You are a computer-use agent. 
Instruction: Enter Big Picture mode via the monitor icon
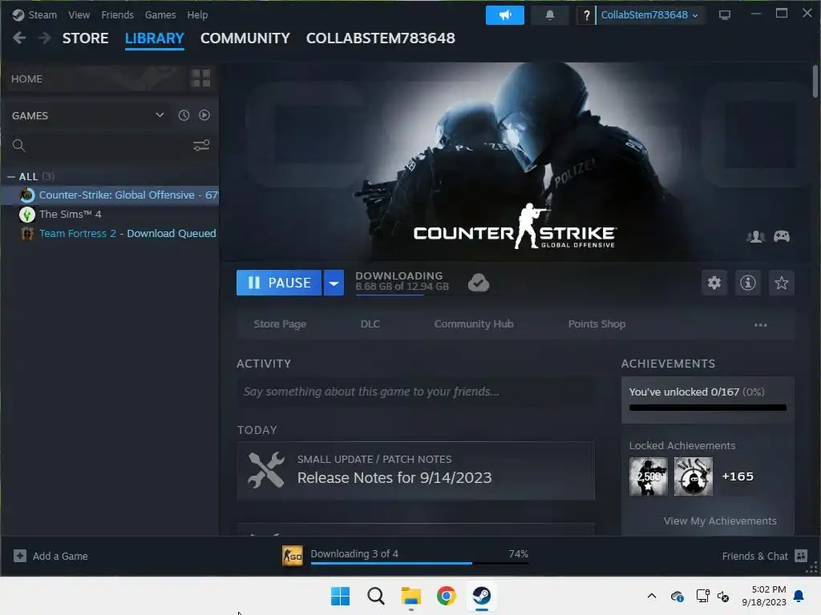(725, 15)
